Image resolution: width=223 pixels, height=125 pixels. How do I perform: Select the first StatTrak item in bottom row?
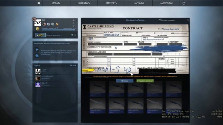pyautogui.click(x=98, y=106)
